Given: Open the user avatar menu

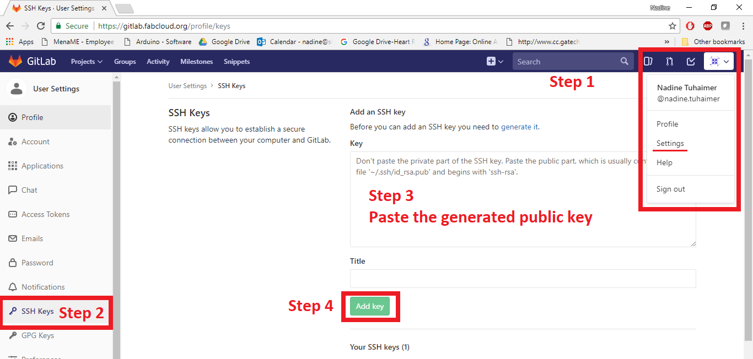Looking at the screenshot, I should tap(719, 62).
